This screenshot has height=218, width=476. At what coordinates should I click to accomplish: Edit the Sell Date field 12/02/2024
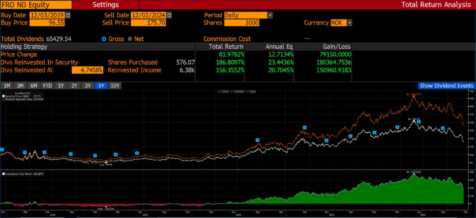[x=149, y=15]
